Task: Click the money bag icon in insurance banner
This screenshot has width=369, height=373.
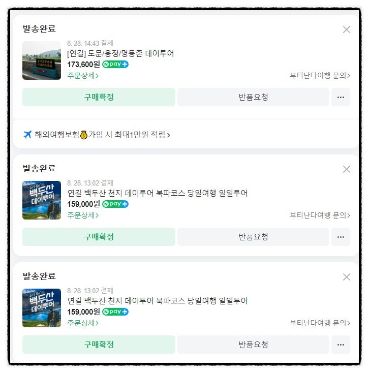Action: click(84, 135)
